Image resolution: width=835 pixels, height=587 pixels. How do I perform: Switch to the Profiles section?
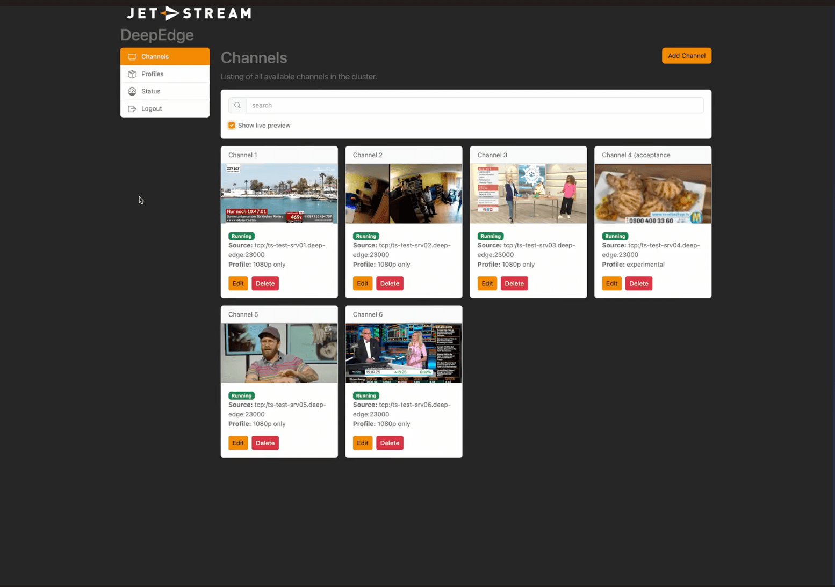pos(153,74)
